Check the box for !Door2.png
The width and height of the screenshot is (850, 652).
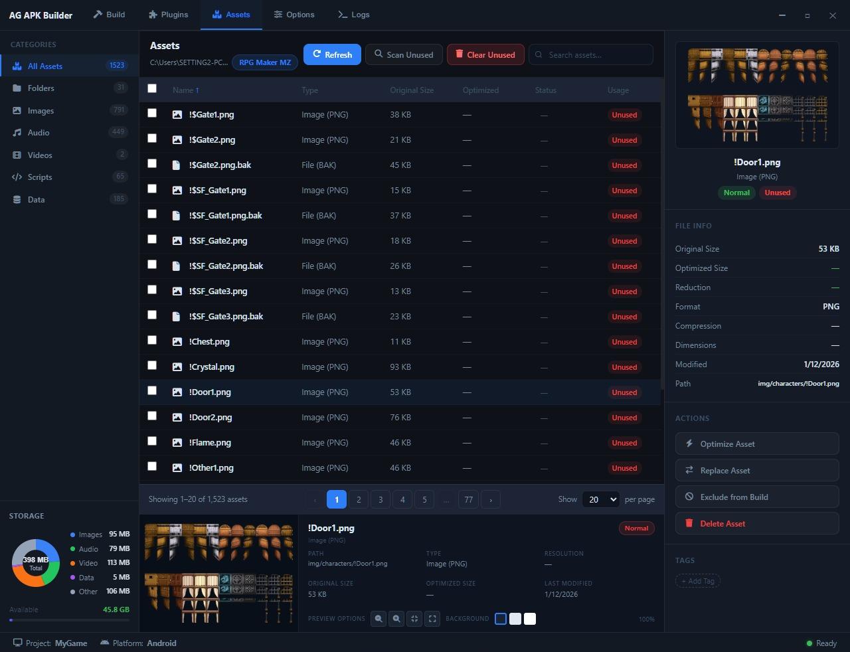coord(152,416)
